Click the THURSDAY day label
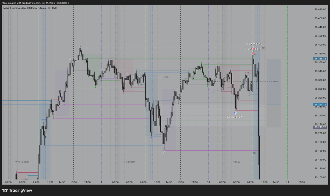The width and height of the screenshot is (330, 196). (x=129, y=162)
